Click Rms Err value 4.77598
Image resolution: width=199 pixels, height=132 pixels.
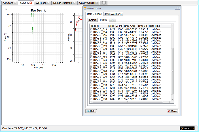(143, 57)
